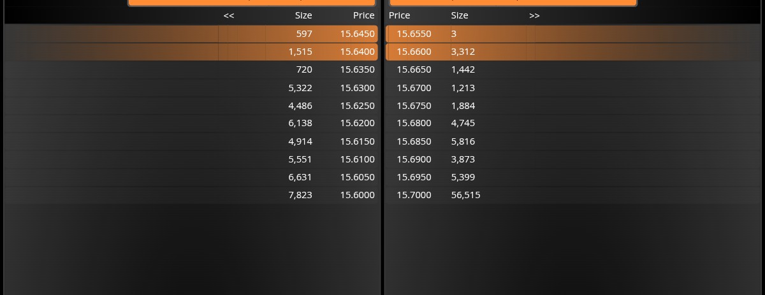The image size is (765, 295).
Task: Choose ask level 15.6650
Action: coord(414,69)
